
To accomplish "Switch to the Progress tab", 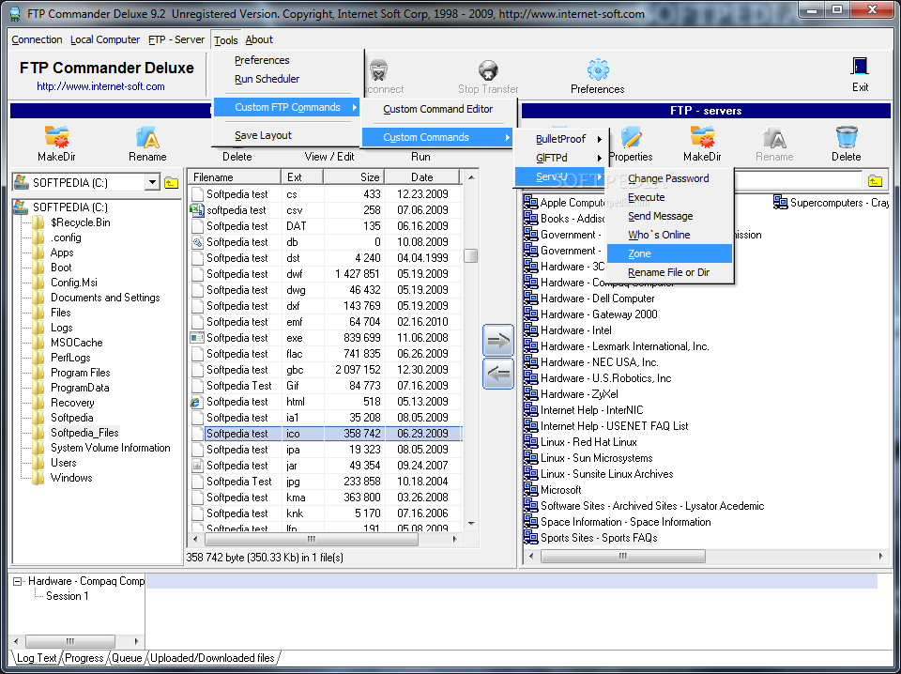I will [84, 658].
